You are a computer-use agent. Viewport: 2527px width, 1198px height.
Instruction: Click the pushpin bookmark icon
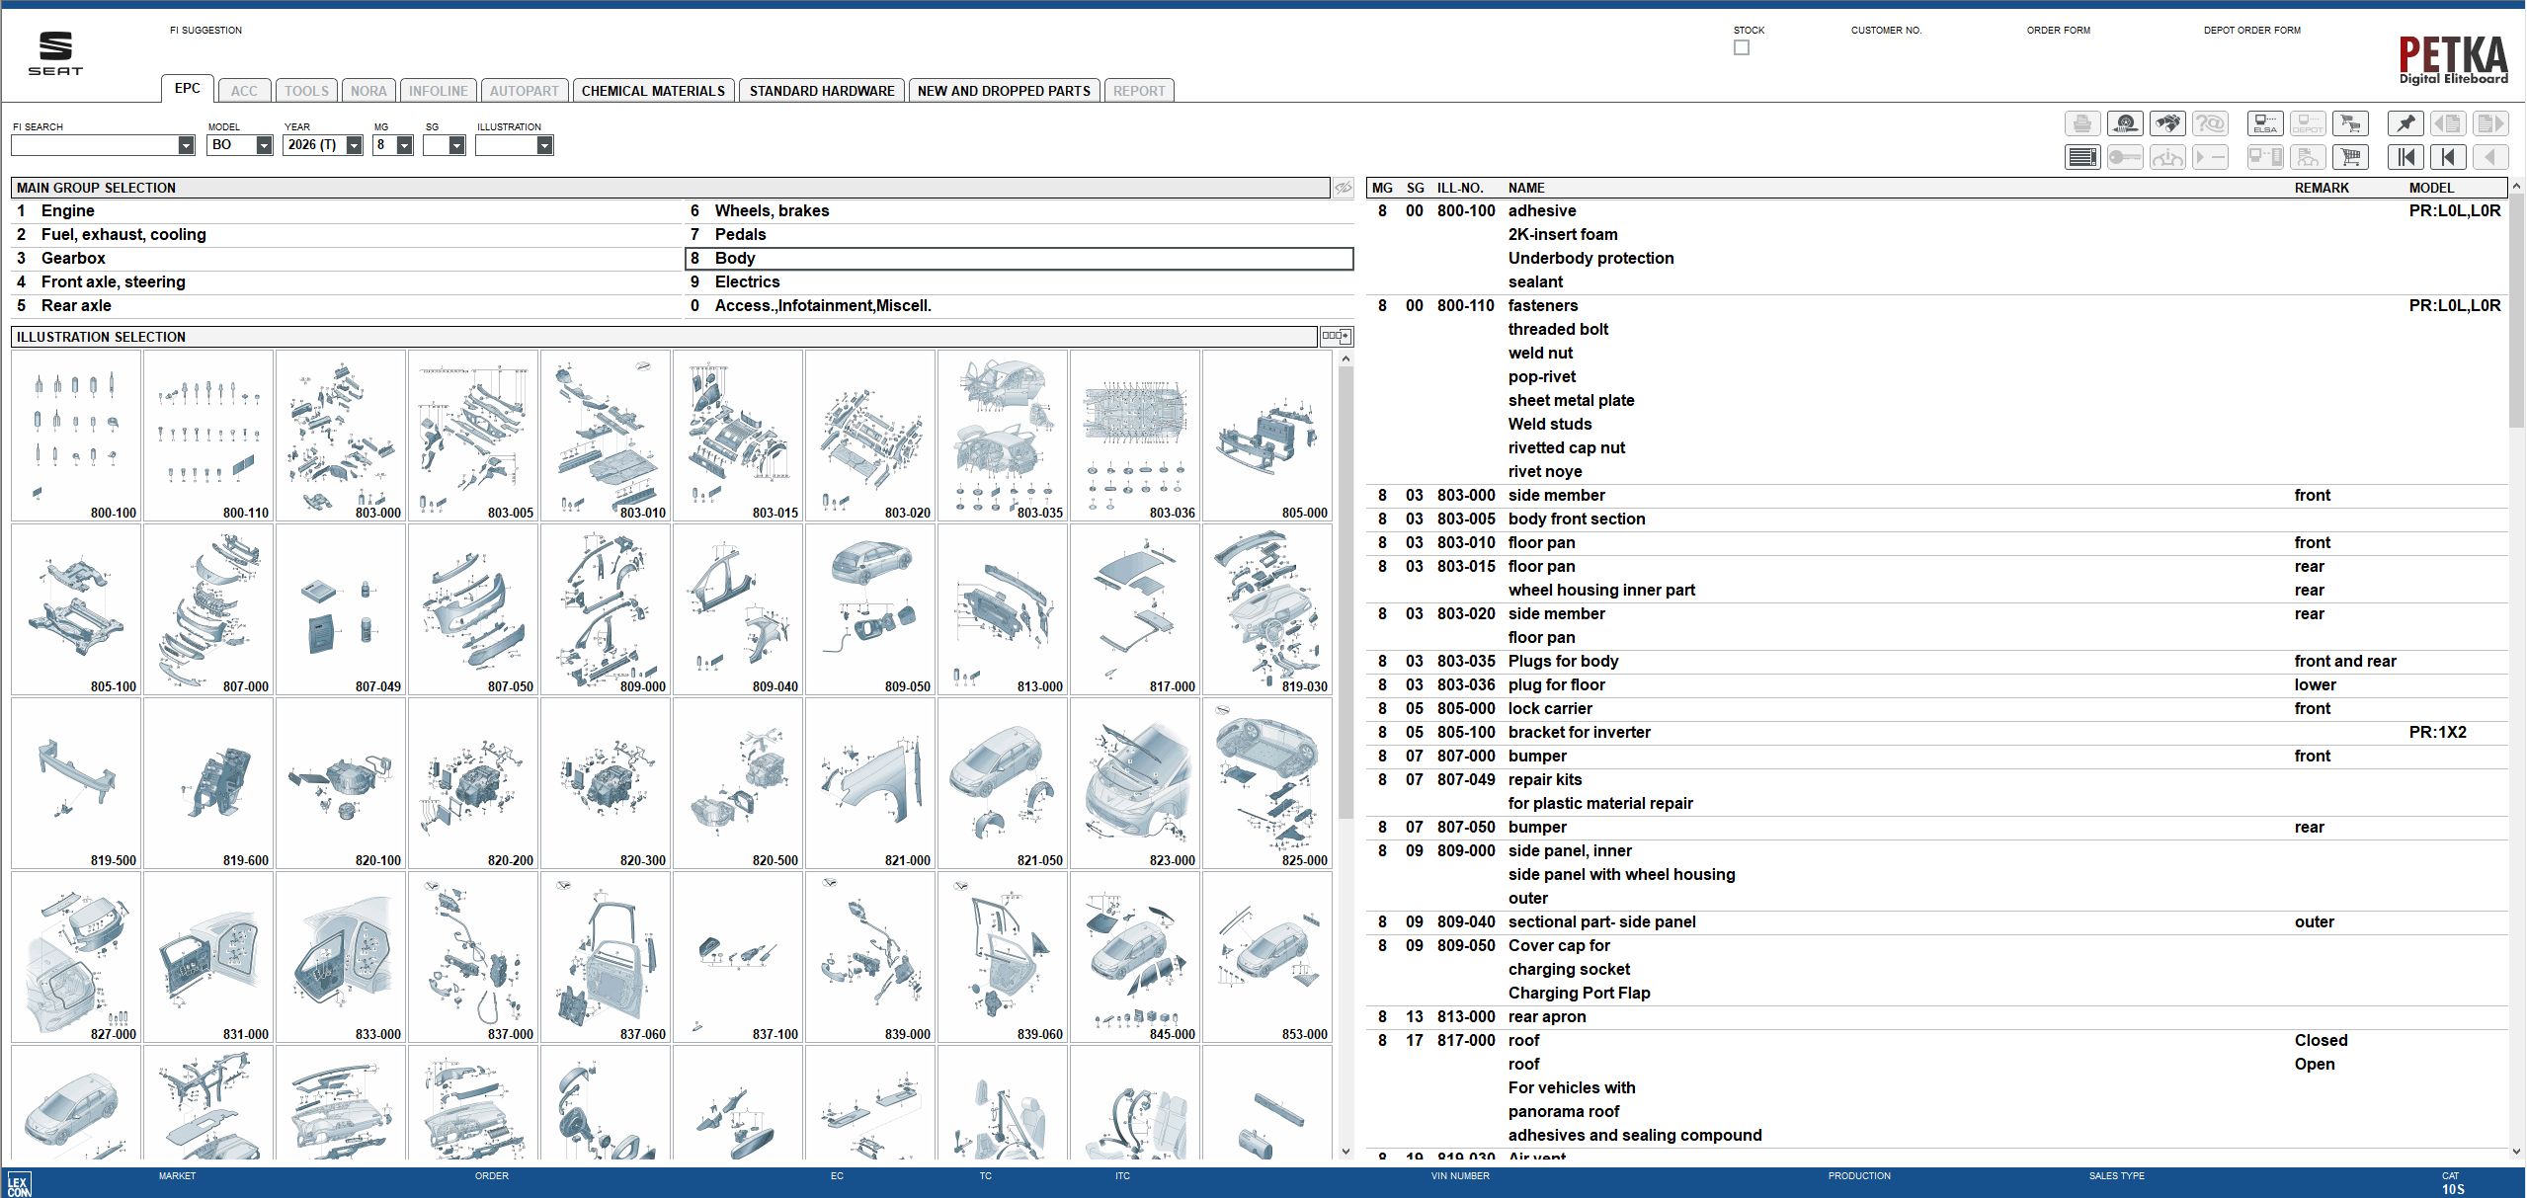pyautogui.click(x=2405, y=123)
